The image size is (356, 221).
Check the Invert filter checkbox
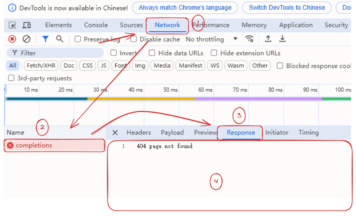[x=114, y=53]
